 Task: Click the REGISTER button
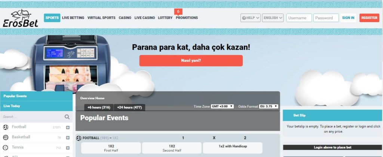click(369, 18)
